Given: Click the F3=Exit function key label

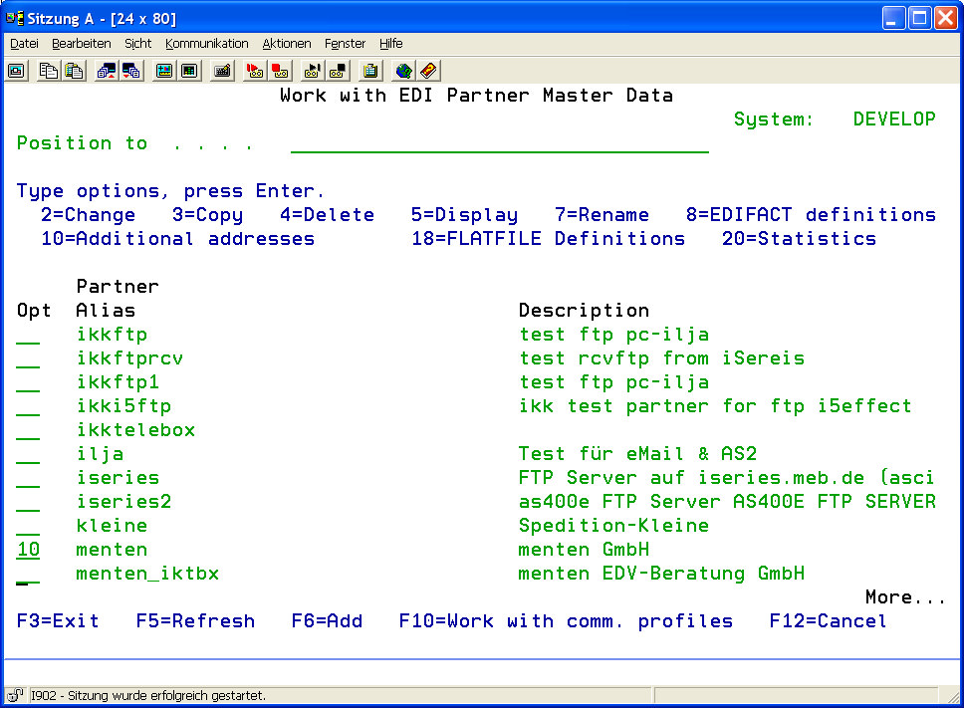Looking at the screenshot, I should 58,621.
